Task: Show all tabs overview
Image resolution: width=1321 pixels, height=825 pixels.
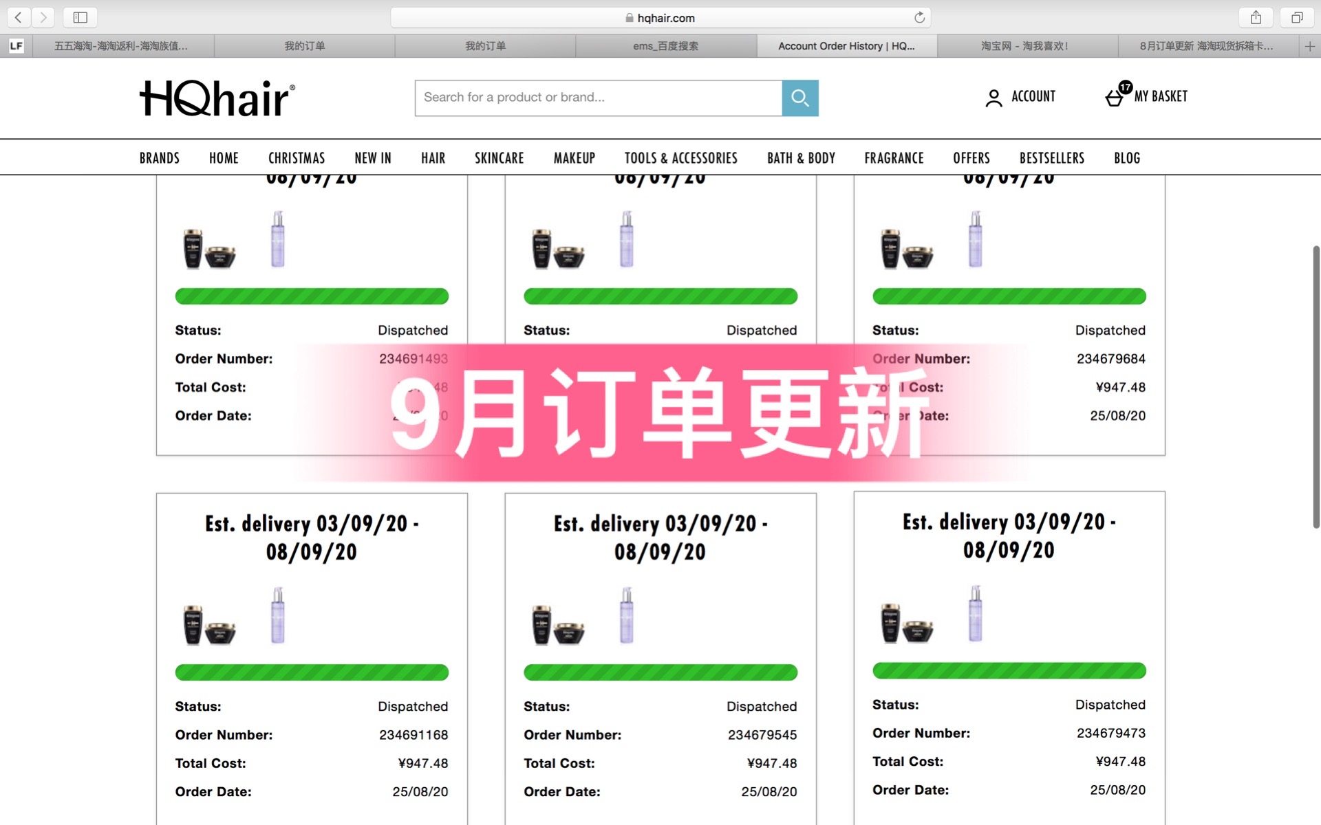Action: pyautogui.click(x=1296, y=17)
